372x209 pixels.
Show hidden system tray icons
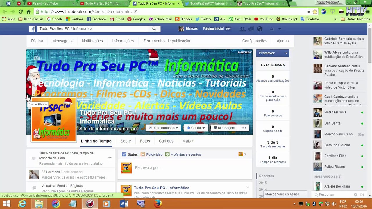(294, 204)
